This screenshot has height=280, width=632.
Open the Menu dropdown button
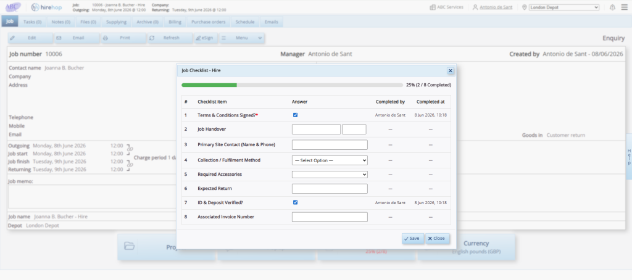tap(241, 38)
